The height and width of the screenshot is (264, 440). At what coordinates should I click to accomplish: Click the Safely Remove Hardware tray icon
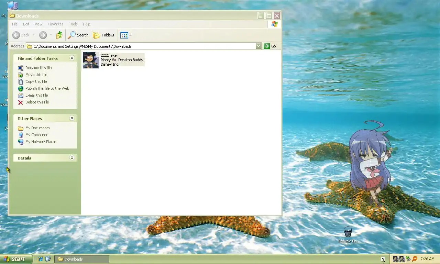408,259
